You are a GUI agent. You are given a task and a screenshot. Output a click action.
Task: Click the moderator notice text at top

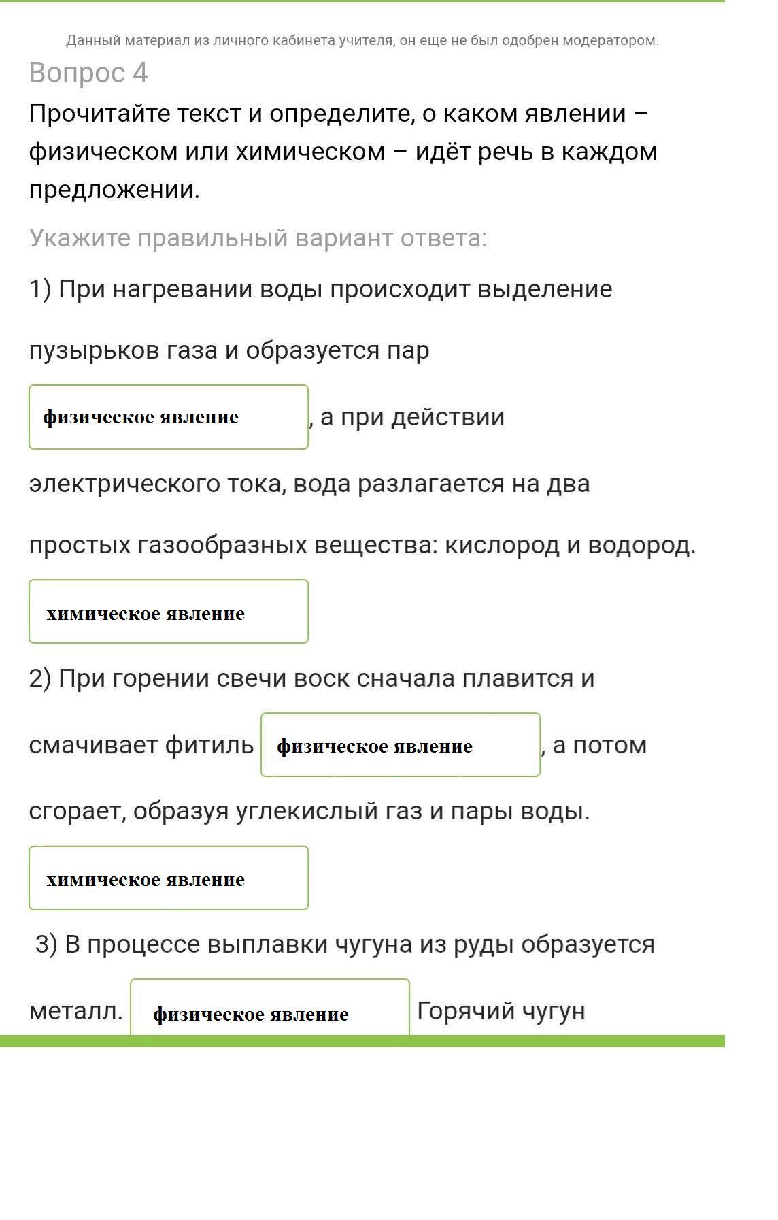(362, 40)
